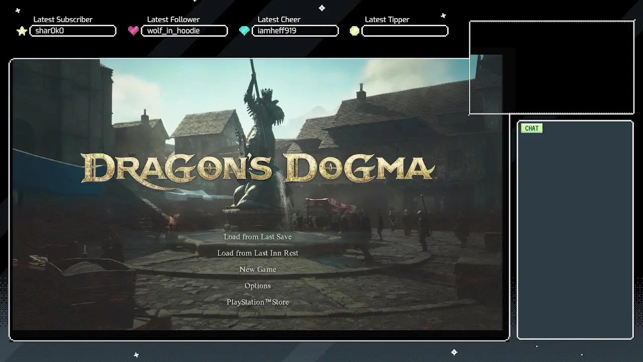Click latest cheer name iamheff919
Screen dimensions: 643x362
click(x=277, y=31)
